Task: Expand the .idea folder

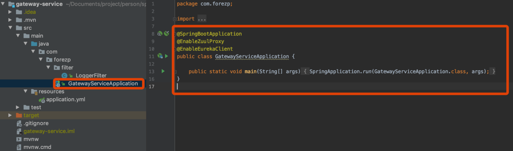Action: click(x=10, y=12)
